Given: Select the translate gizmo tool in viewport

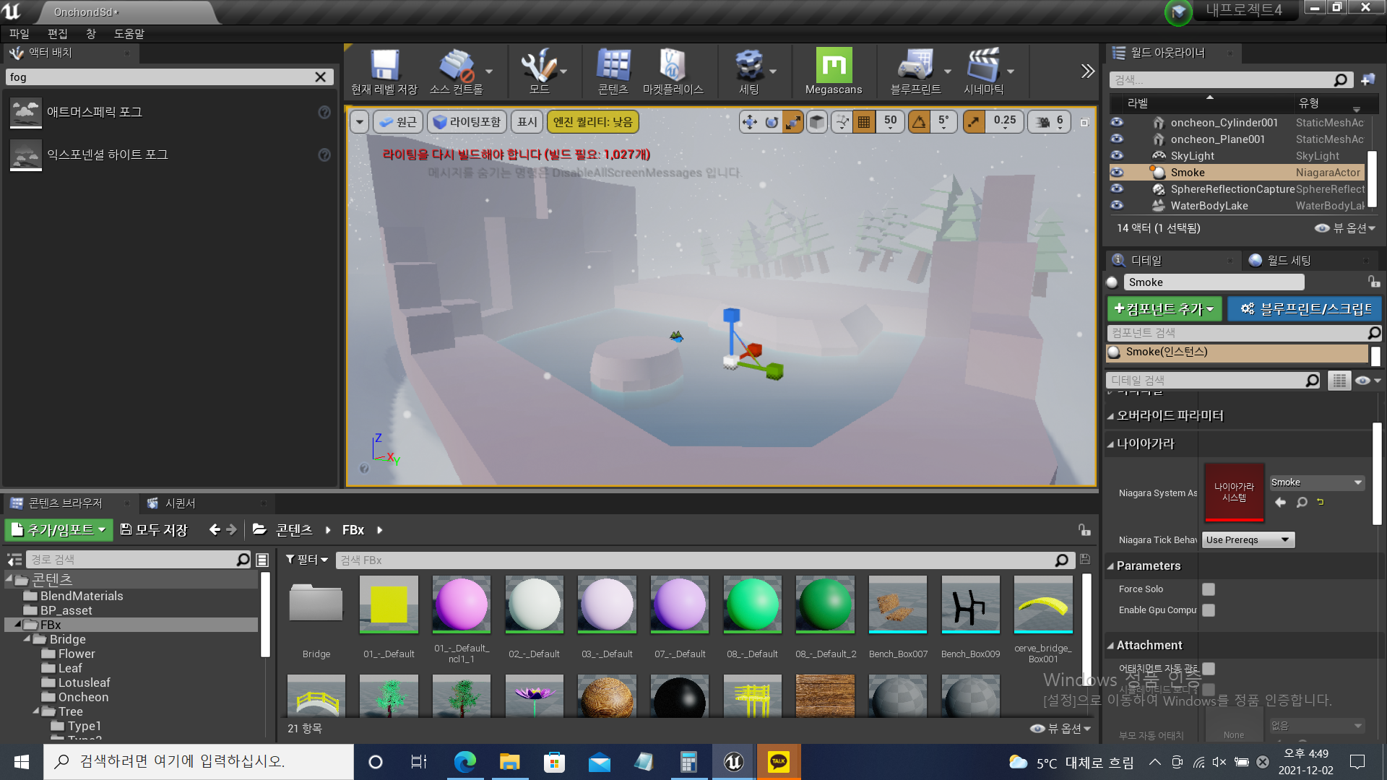Looking at the screenshot, I should [750, 122].
